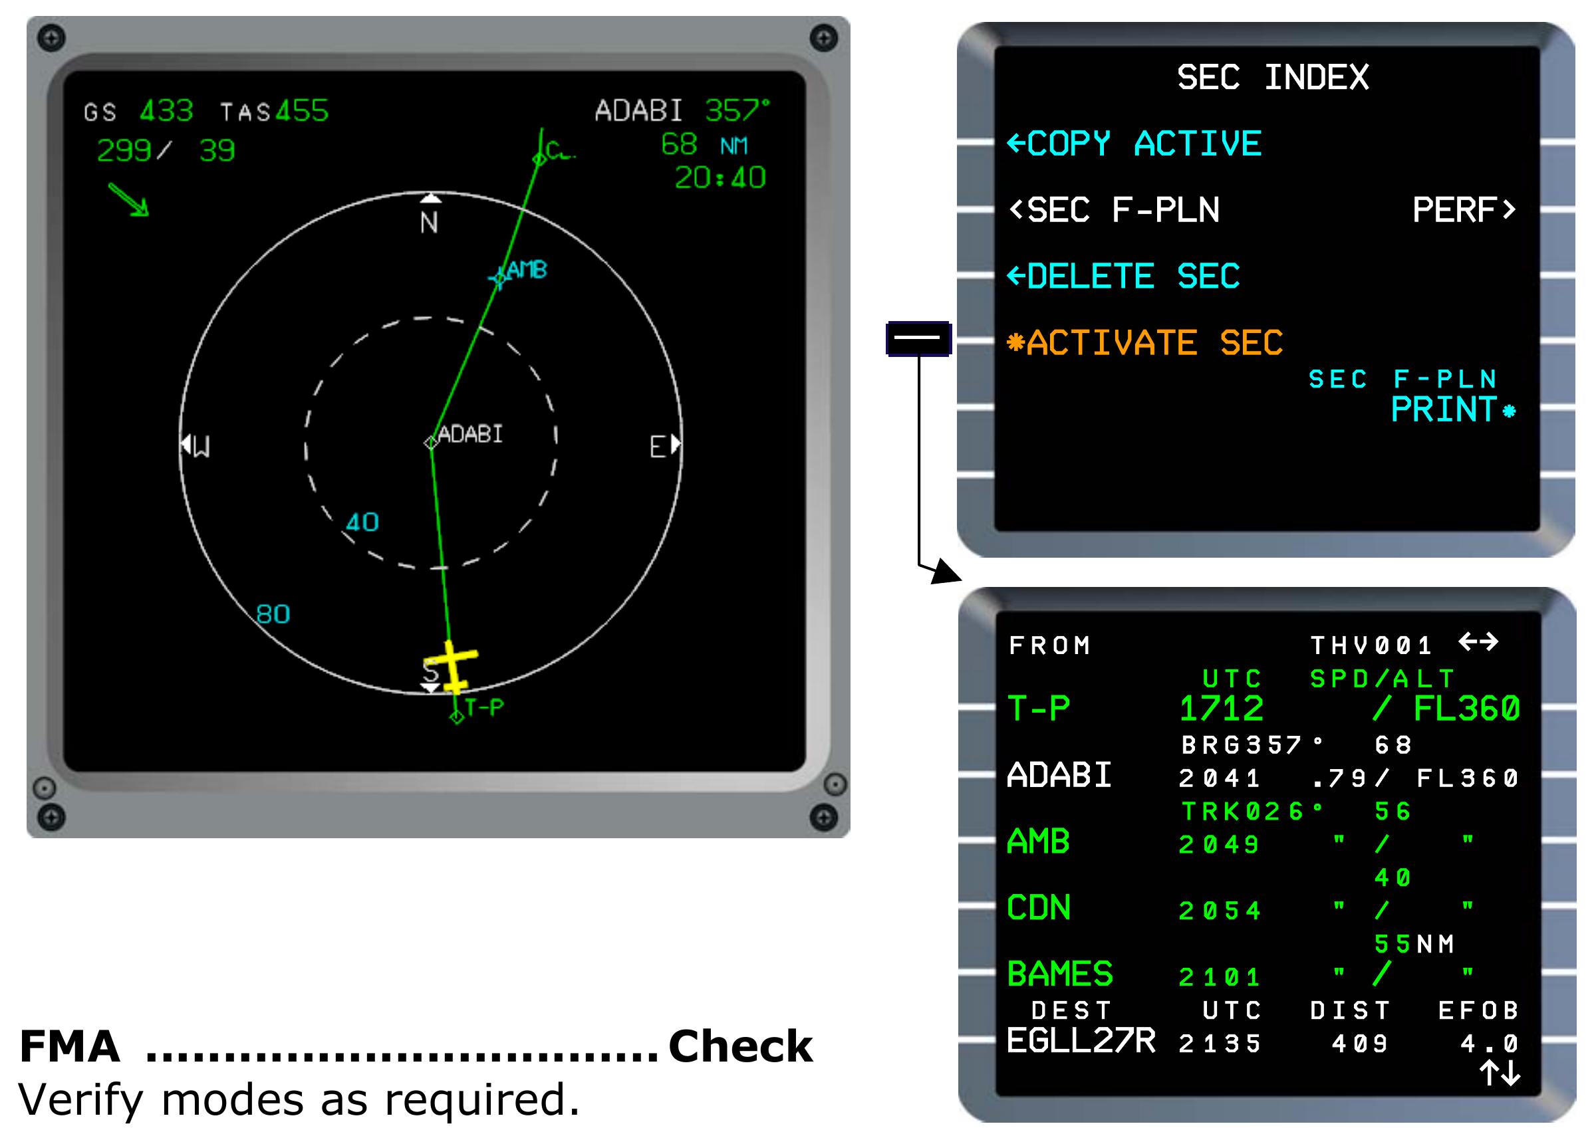Select the COPY ACTIVE prompt
This screenshot has height=1138, width=1596.
1133,144
